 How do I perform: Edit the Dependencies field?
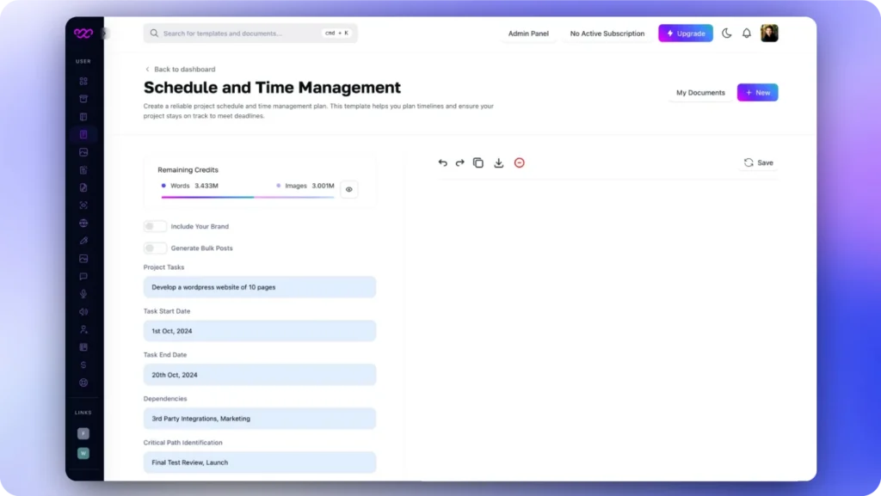point(260,419)
